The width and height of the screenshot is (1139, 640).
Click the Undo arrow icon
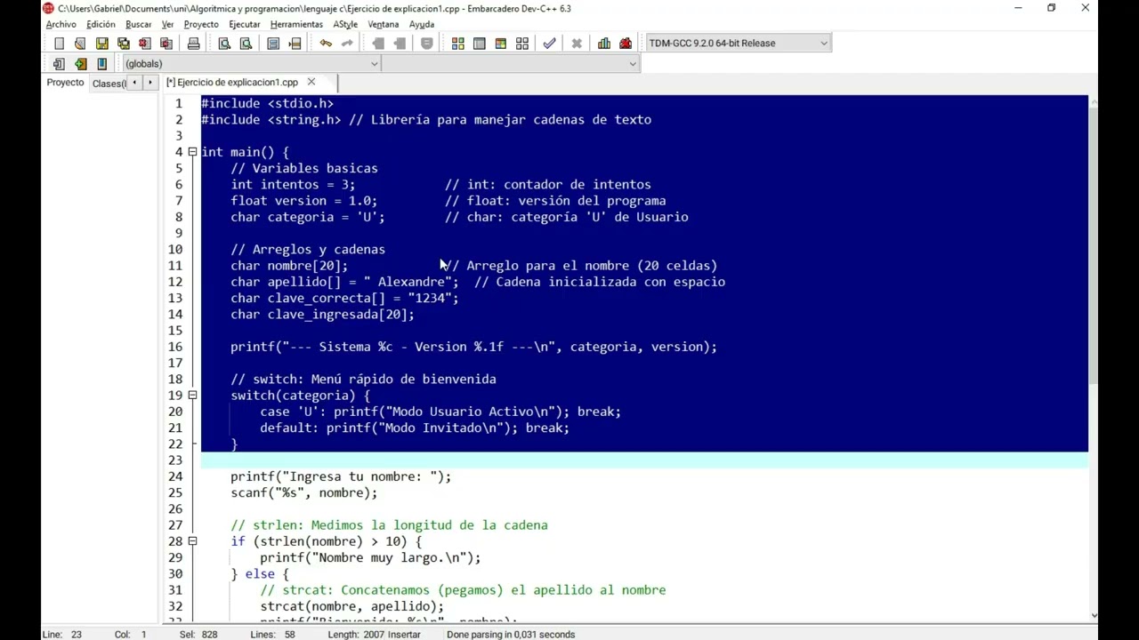point(326,43)
